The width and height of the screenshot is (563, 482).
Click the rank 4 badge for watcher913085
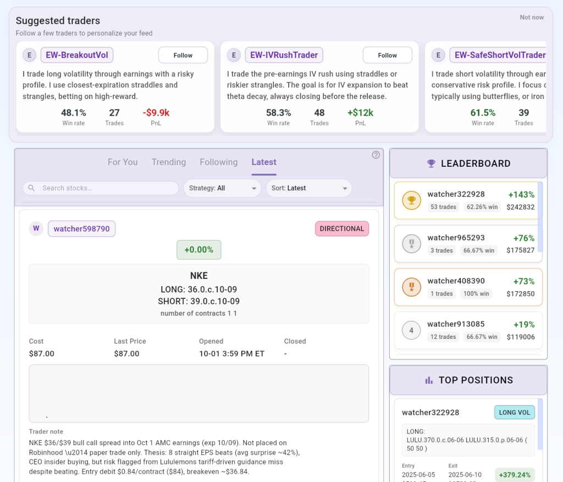pos(411,330)
